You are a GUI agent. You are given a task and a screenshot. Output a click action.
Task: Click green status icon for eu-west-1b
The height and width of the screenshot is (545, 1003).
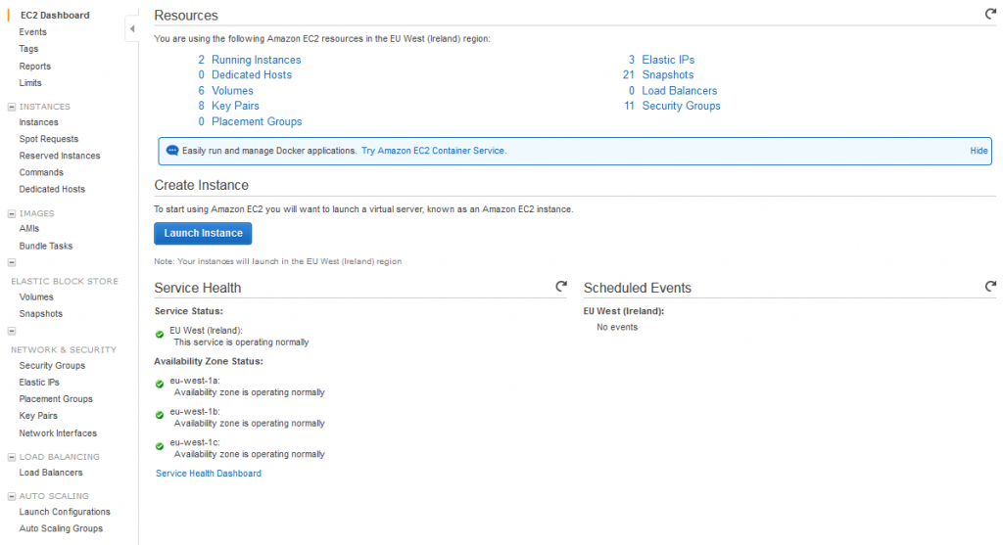point(160,415)
